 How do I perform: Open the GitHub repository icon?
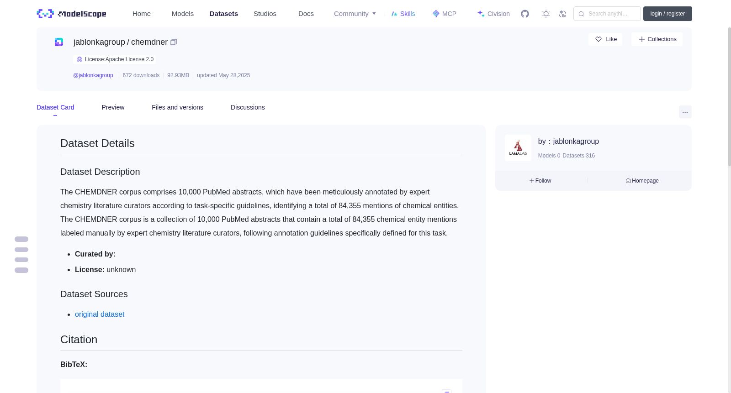(x=525, y=14)
